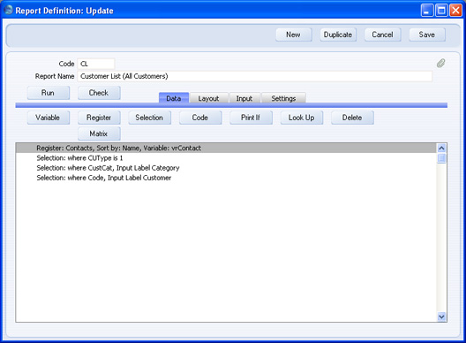This screenshot has width=466, height=343.
Task: Click the scroll up arrow in the list
Action: tap(441, 148)
